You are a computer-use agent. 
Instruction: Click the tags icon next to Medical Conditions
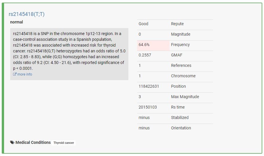click(12, 142)
